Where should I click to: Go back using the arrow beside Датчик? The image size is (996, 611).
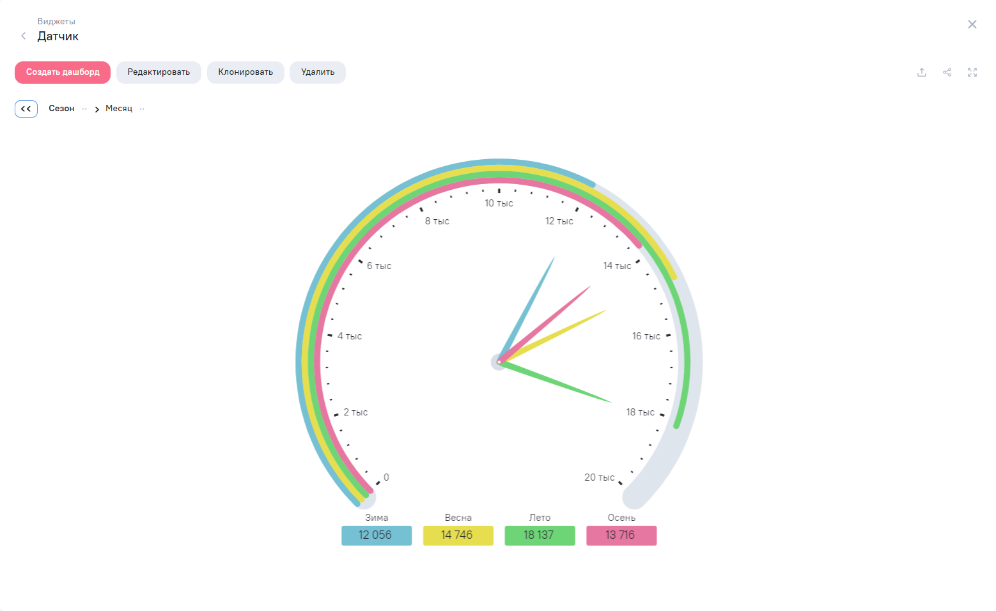(x=24, y=36)
